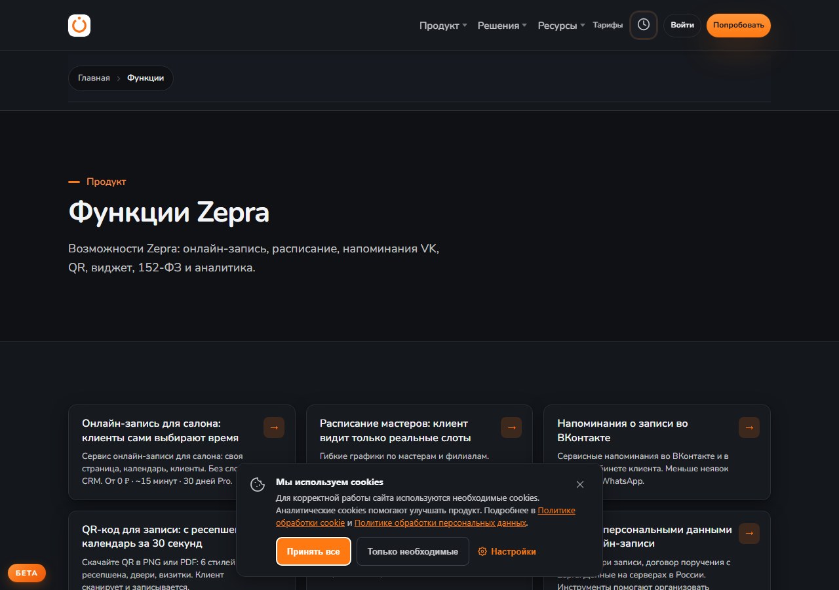Open 'Расписание мастеров' card title

[x=395, y=431]
